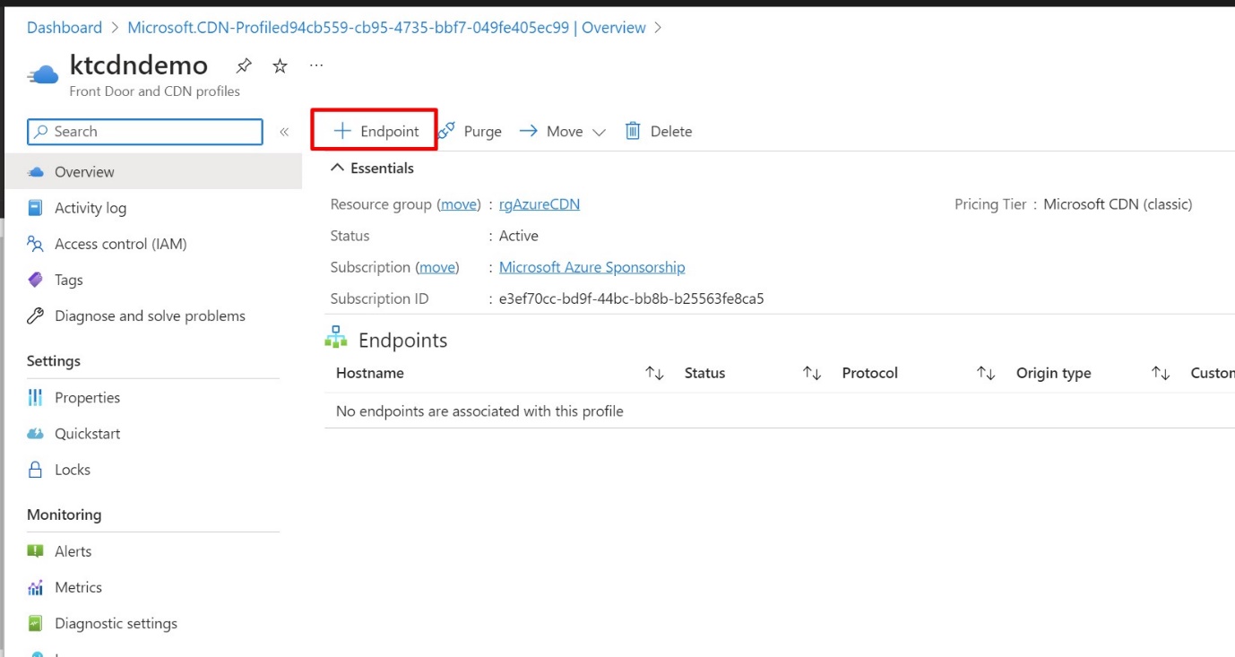Add a new Endpoint
Image resolution: width=1235 pixels, height=657 pixels.
(375, 131)
